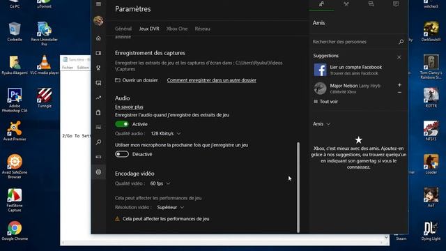
Task: Toggle microphone switch Désactivé
Action: click(122, 154)
